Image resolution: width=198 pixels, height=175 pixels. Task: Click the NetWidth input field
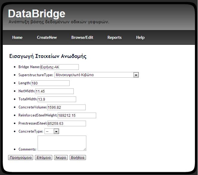54,91
